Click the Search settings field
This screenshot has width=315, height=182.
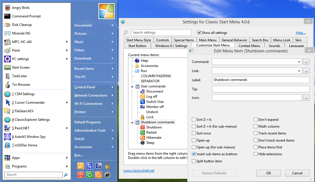[x=161, y=32]
